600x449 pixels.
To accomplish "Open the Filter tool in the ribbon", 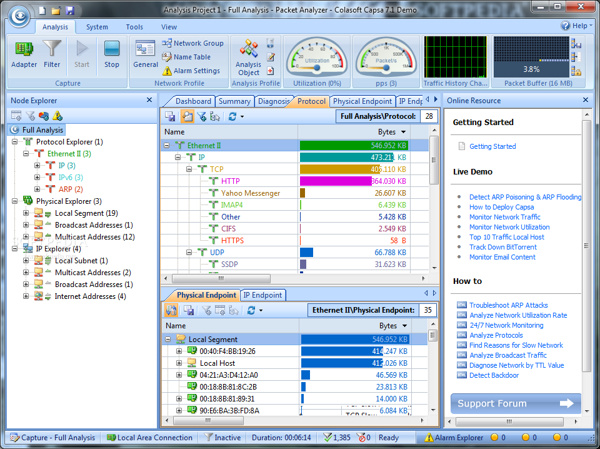I will click(x=52, y=54).
